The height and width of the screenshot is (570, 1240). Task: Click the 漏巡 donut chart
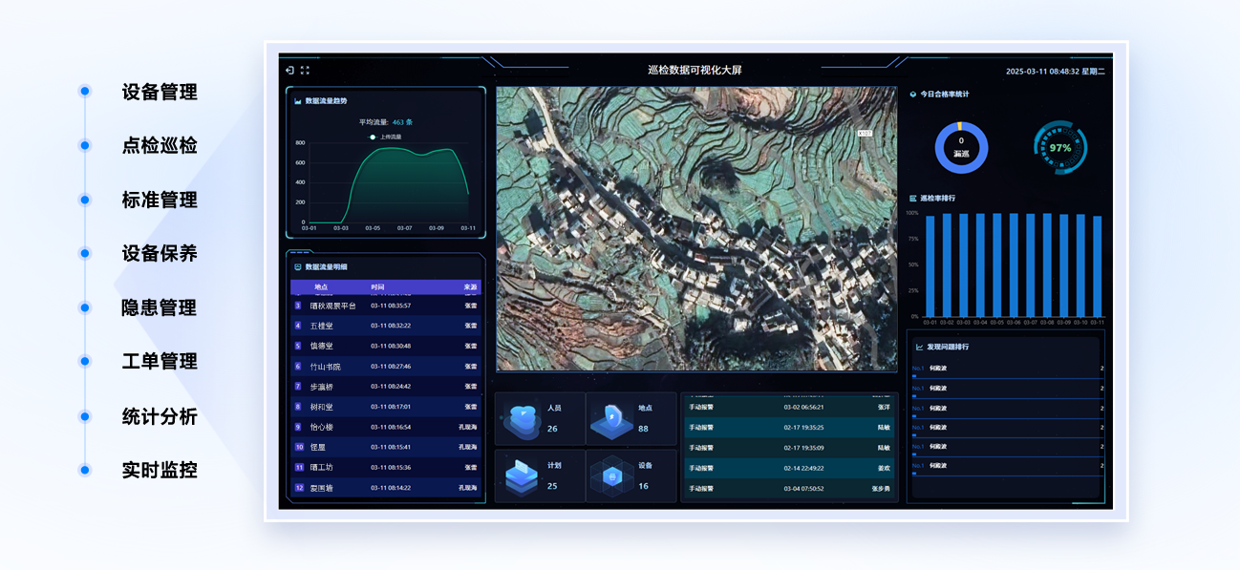(x=961, y=148)
